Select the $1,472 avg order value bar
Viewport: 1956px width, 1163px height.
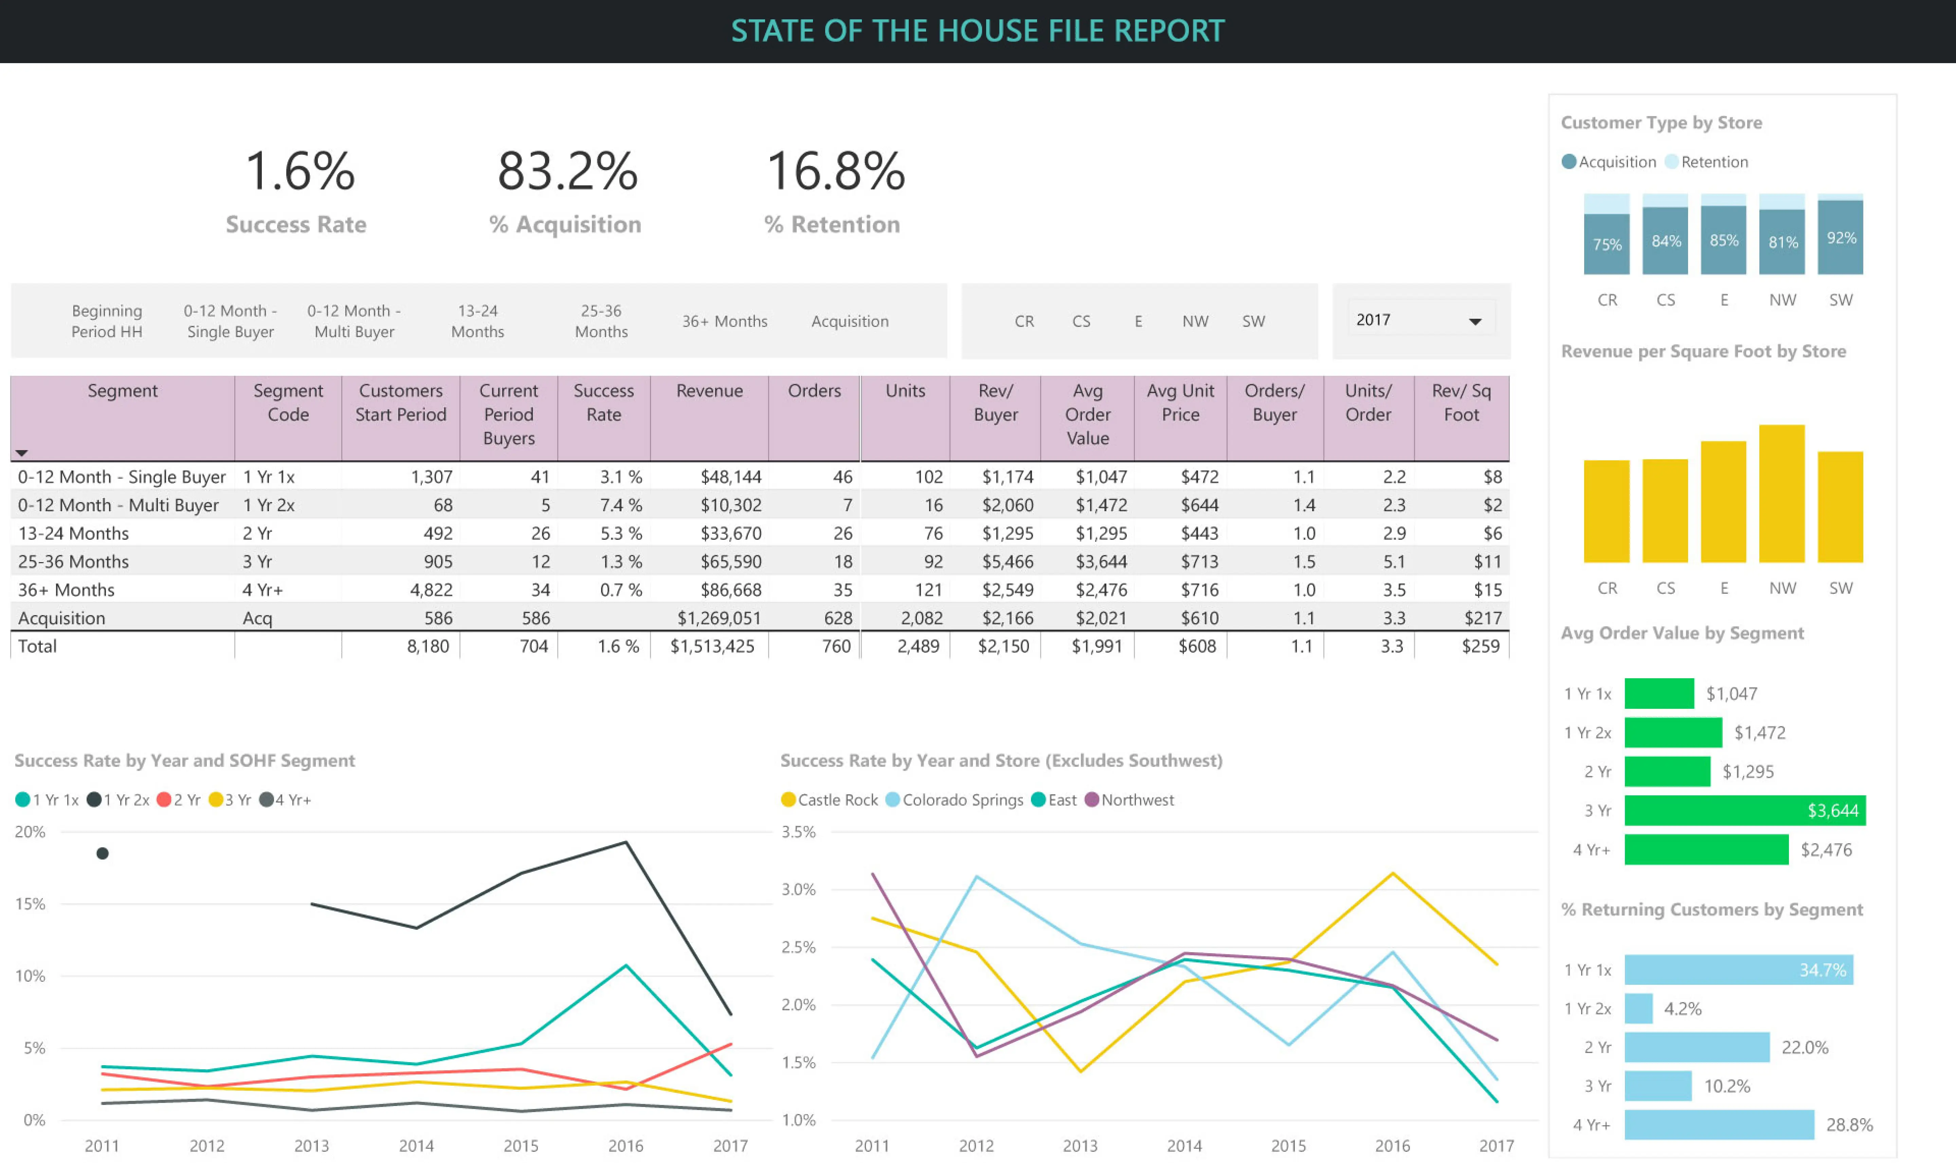pos(1673,733)
